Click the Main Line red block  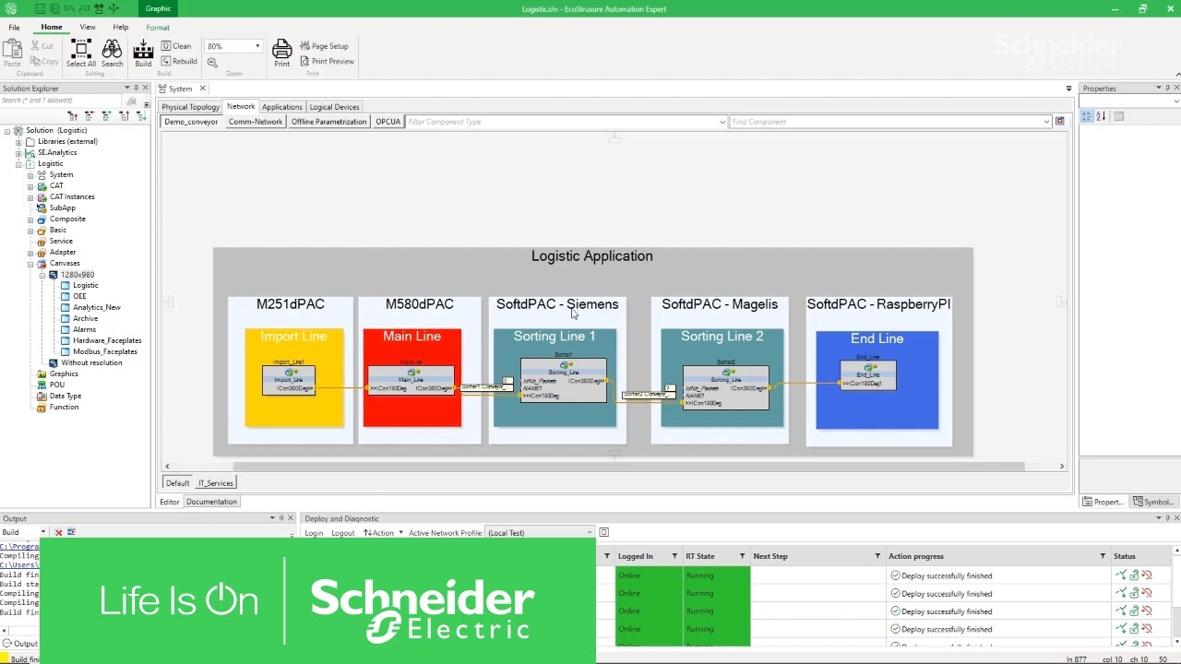pos(412,378)
